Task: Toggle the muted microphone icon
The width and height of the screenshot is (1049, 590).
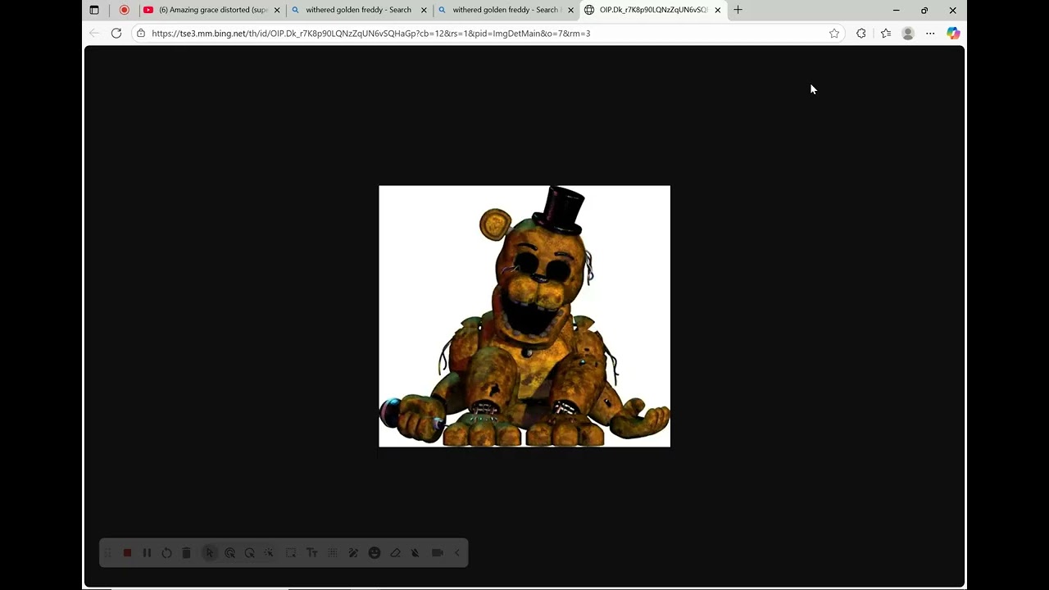Action: (416, 553)
